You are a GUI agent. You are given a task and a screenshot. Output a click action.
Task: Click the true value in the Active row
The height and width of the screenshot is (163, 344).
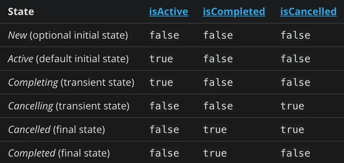[161, 59]
